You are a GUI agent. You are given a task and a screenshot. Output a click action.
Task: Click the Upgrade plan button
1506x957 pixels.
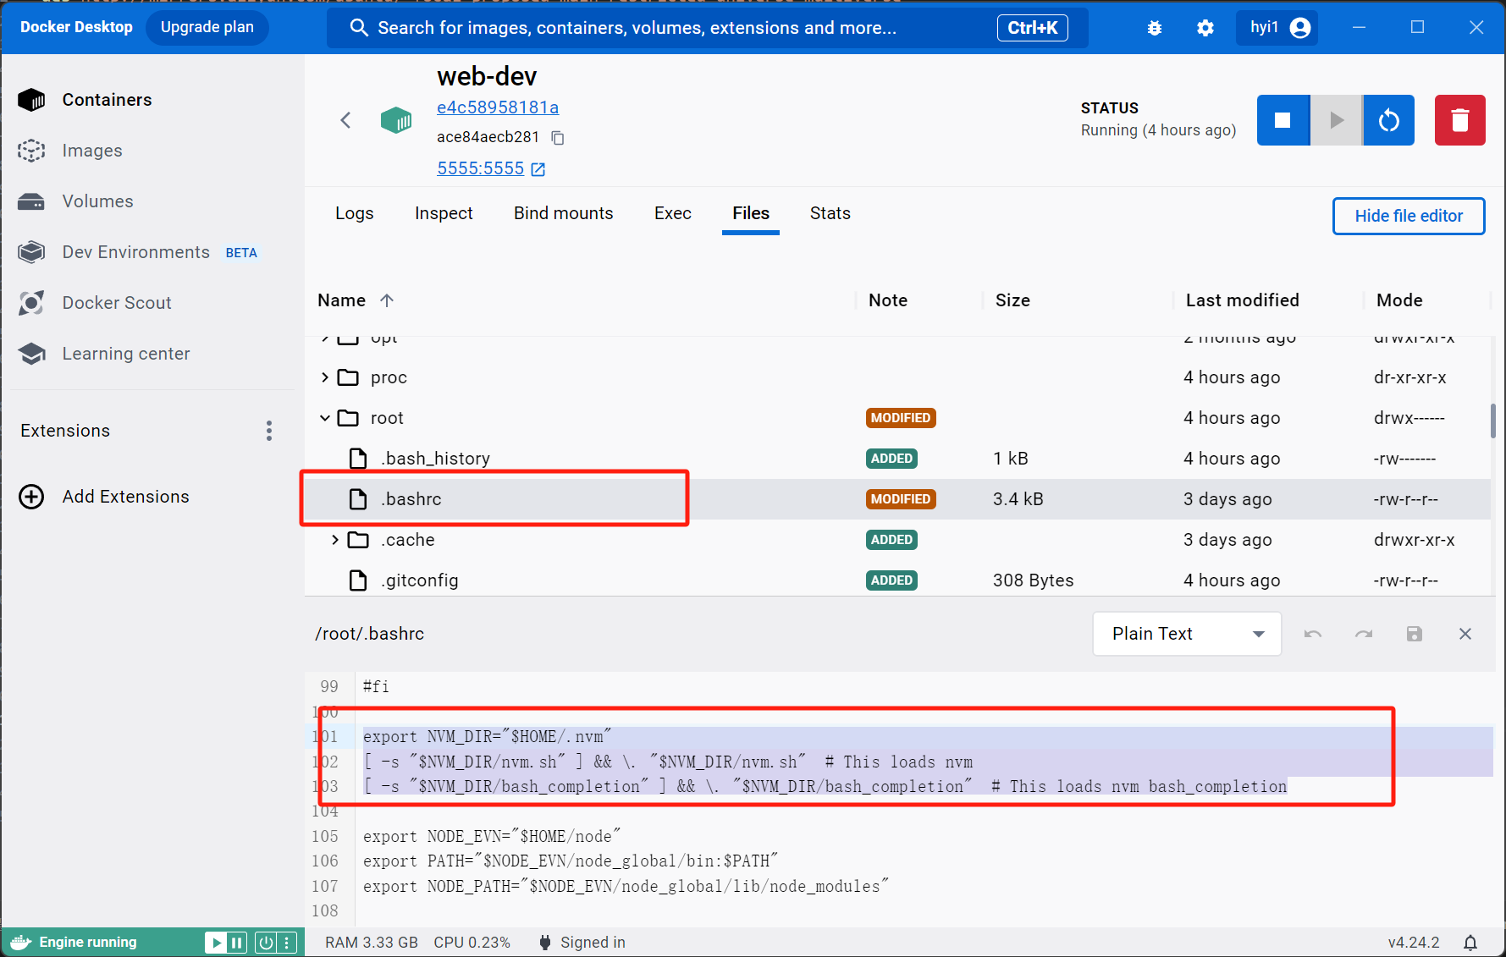[207, 27]
